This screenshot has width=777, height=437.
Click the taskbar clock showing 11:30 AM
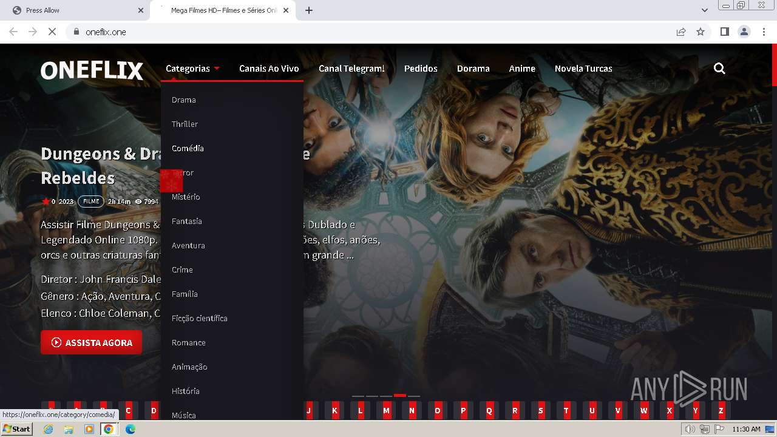[x=746, y=429]
